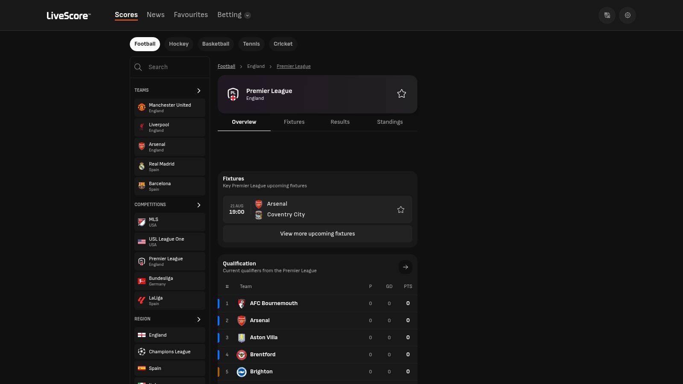Open full Qualification table arrow
Image resolution: width=683 pixels, height=384 pixels.
pos(406,267)
